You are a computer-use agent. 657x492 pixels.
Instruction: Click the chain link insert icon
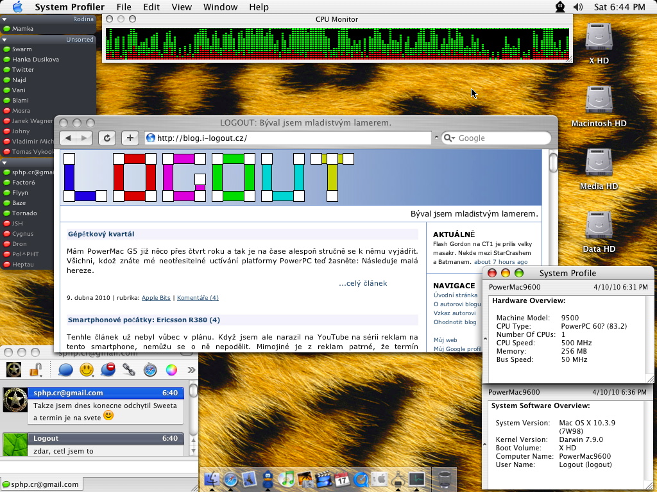(x=129, y=370)
